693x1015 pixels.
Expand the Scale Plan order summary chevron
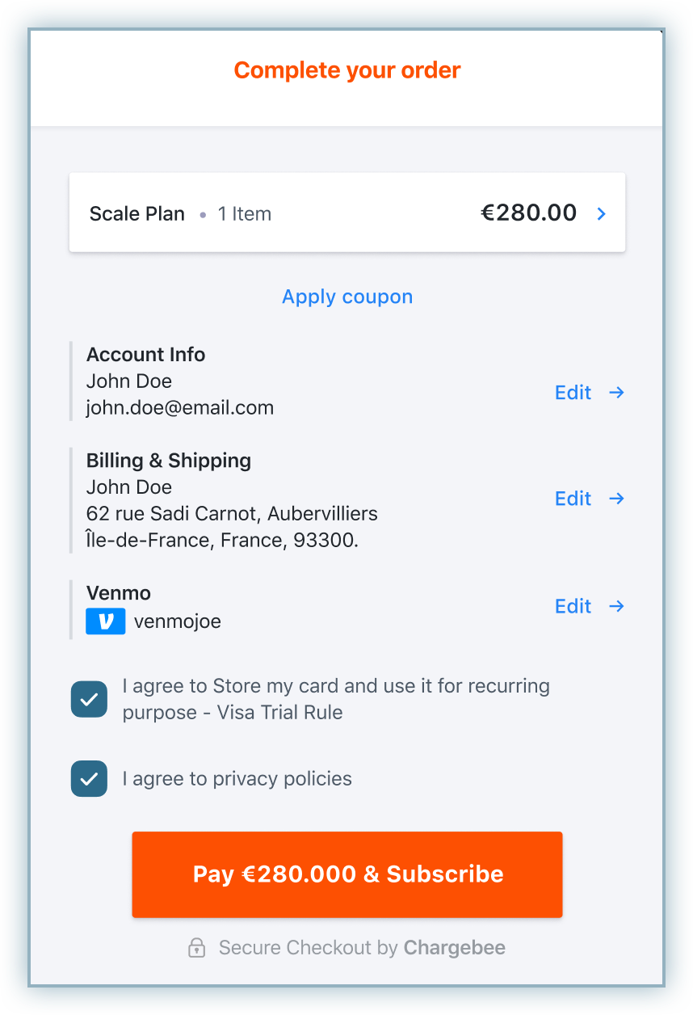point(601,213)
